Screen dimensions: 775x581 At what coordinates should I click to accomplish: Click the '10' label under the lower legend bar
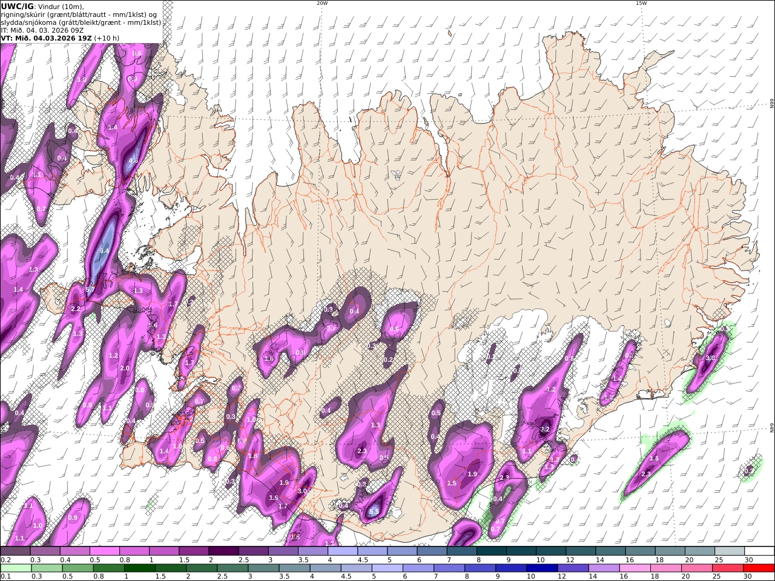click(531, 576)
